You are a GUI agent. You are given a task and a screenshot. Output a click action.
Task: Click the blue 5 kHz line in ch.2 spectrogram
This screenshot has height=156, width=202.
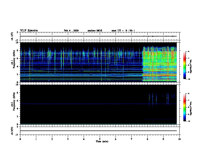(98, 104)
